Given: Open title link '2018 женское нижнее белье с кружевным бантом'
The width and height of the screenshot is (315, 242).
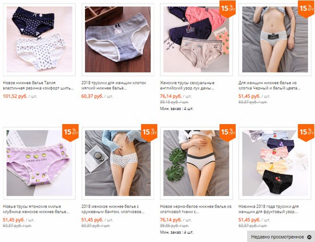Looking at the screenshot, I should 113,209.
